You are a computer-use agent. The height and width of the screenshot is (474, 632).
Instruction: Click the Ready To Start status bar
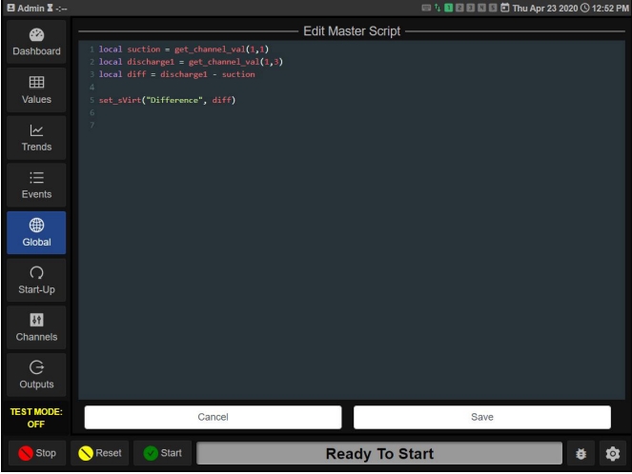(379, 454)
